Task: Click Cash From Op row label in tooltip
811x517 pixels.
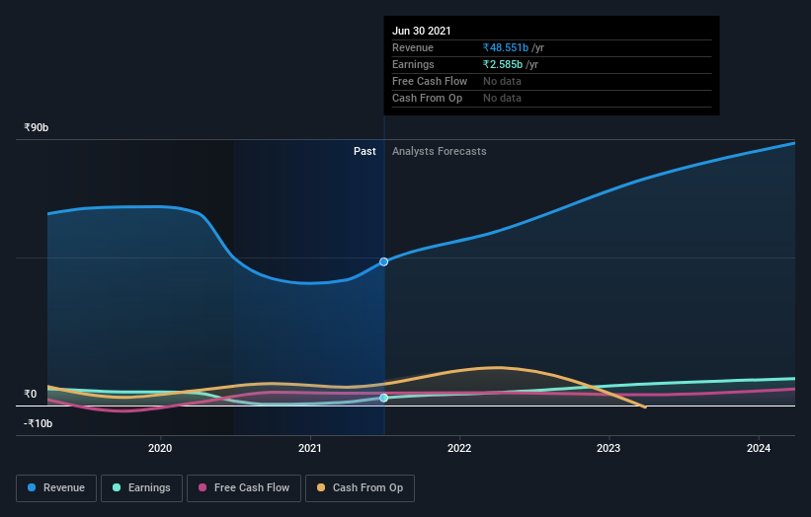Action: tap(427, 98)
